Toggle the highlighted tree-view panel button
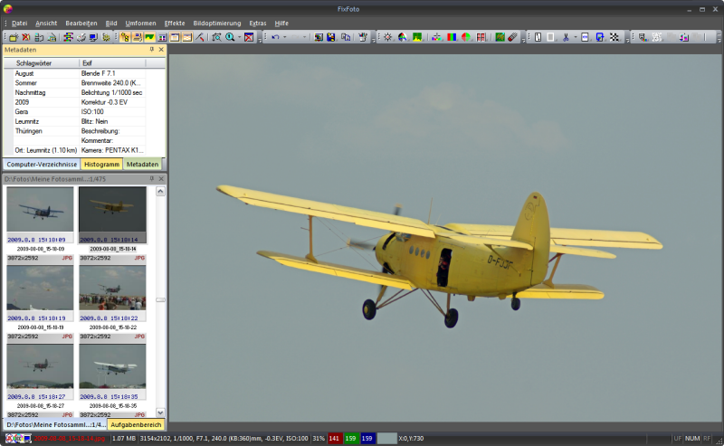Image resolution: width=724 pixels, height=446 pixels. (125, 37)
